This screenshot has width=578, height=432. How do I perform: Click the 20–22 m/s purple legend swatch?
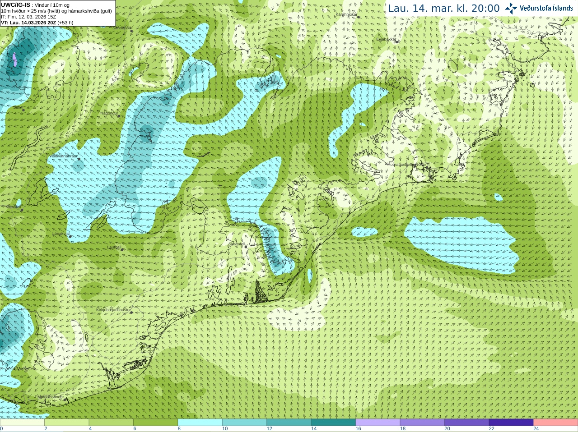point(467,423)
